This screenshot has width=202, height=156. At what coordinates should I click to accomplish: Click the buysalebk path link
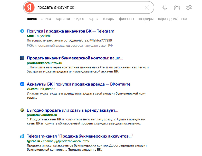point(44,36)
